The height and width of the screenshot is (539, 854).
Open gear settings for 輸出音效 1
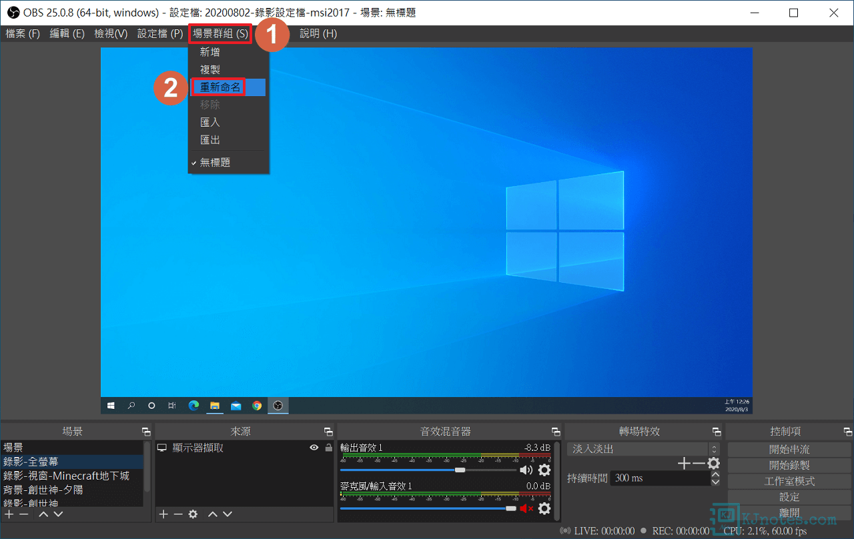544,470
